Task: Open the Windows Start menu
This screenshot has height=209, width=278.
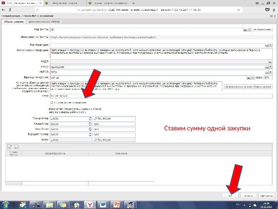Action: pos(5,205)
